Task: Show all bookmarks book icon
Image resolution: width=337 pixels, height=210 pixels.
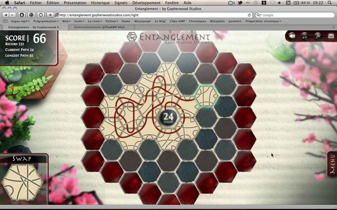Action: (x=5, y=21)
